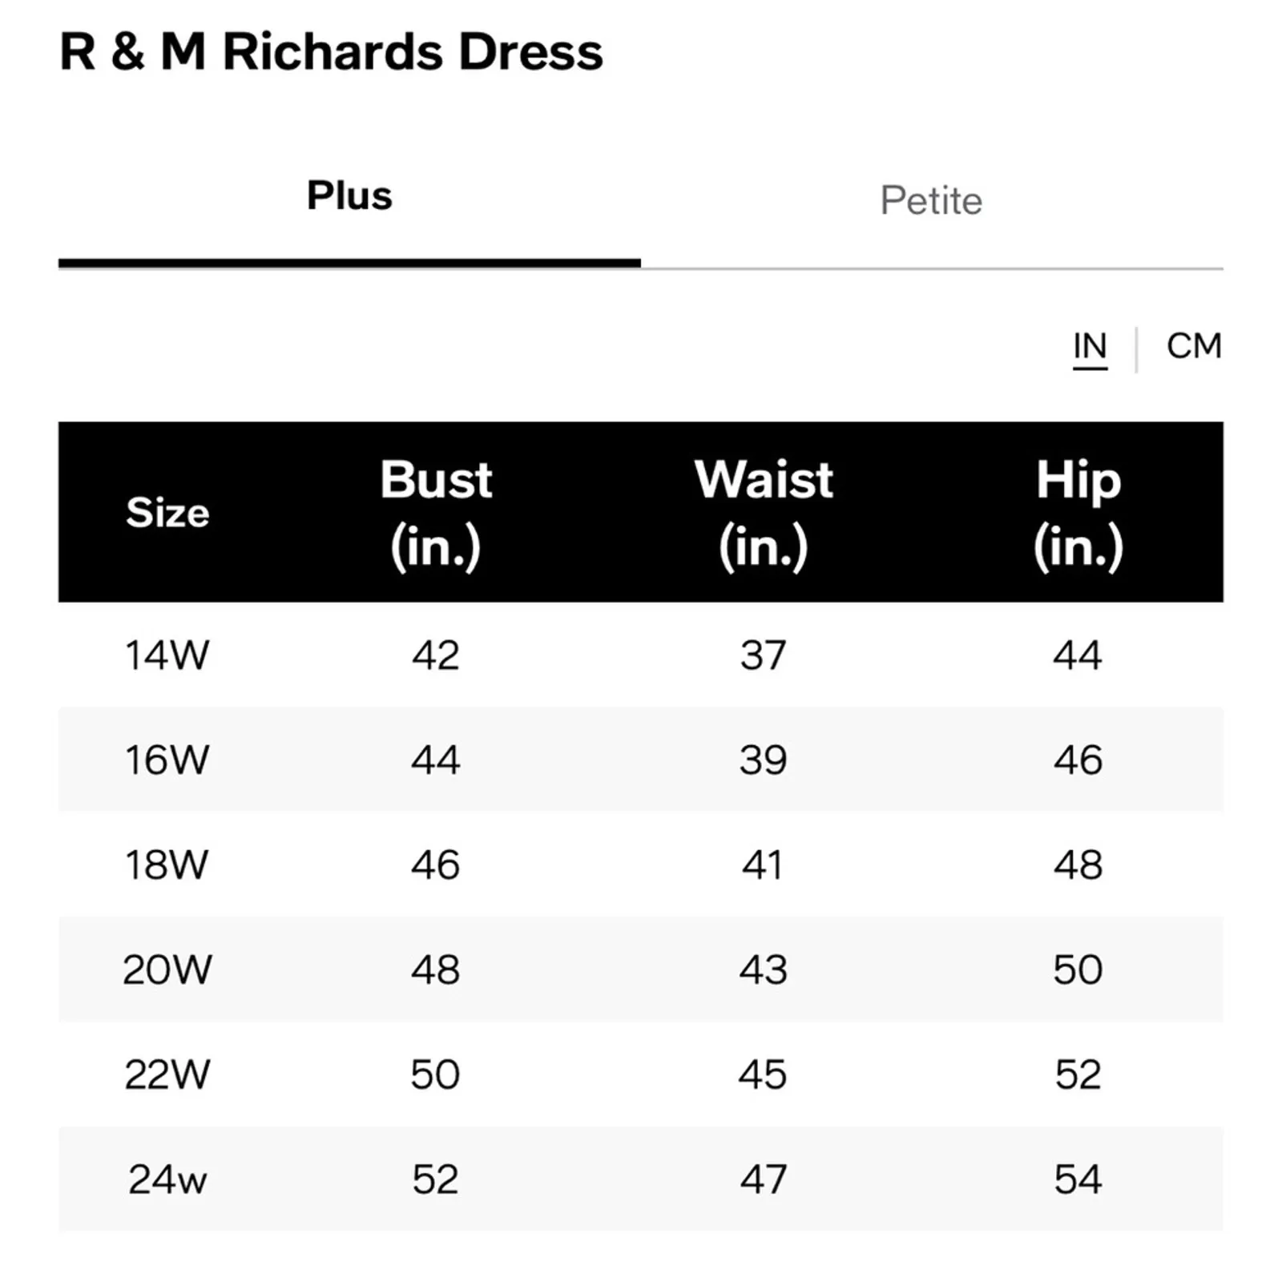Select bust value 42 for size 14W
This screenshot has height=1282, width=1282.
[435, 656]
